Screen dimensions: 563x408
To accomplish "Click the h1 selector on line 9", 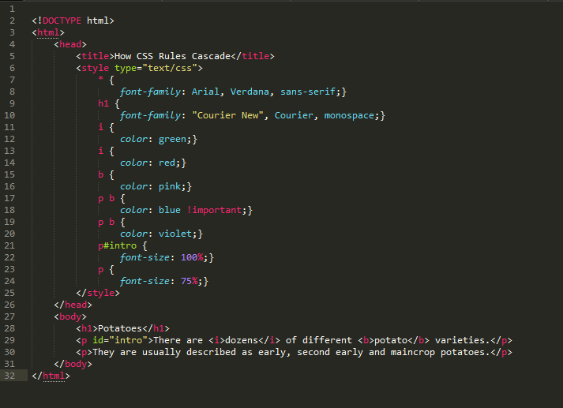I will click(103, 103).
